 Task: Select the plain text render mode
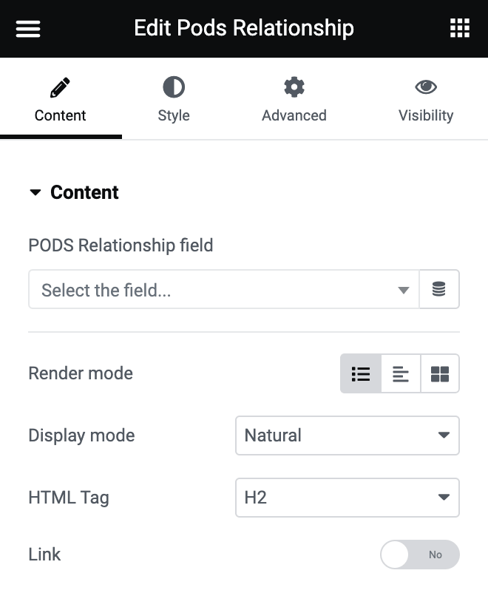pyautogui.click(x=401, y=373)
